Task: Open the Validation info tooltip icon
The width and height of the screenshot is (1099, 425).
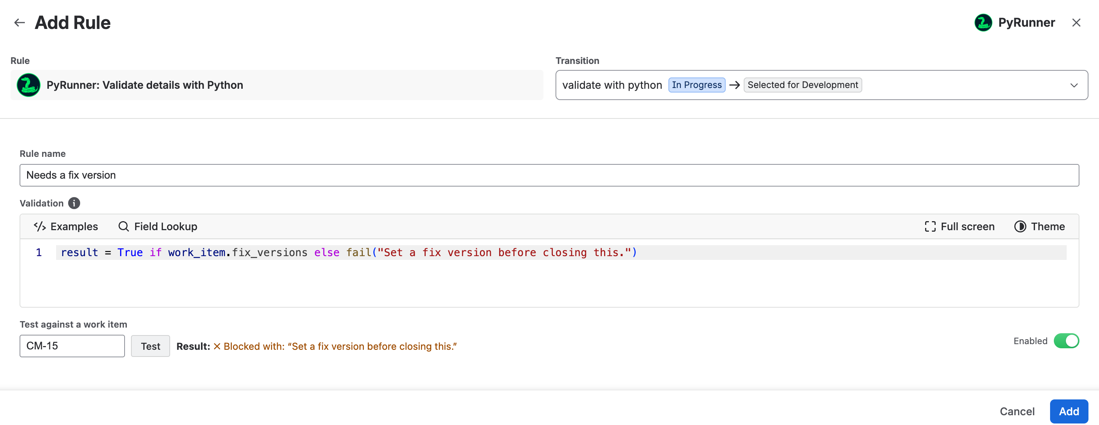Action: coord(74,203)
